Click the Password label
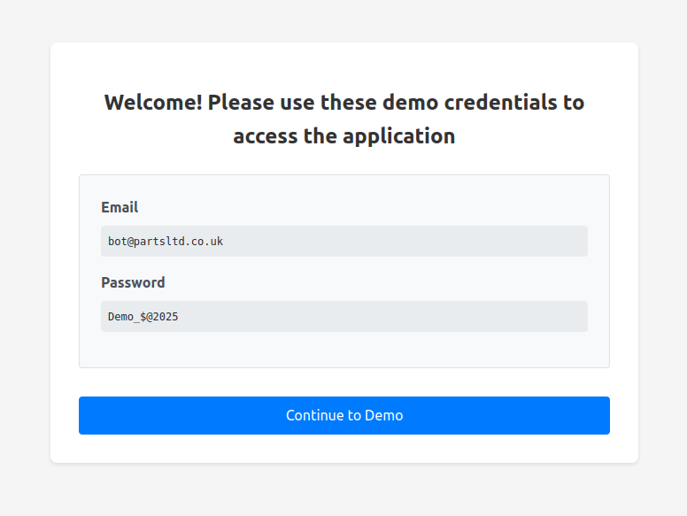Viewport: 687px width, 516px height. pos(133,282)
